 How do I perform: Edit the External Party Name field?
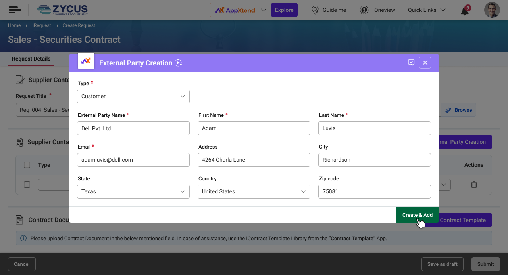click(x=133, y=128)
